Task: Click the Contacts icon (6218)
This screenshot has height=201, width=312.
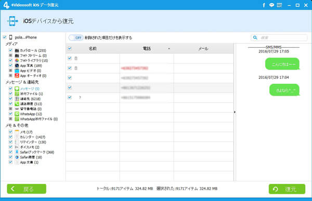Action: point(17,99)
